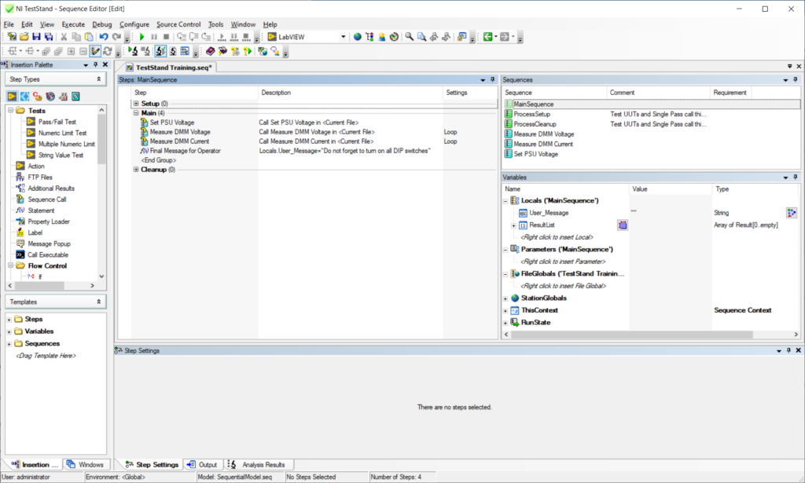Click the Open file folder icon
The width and height of the screenshot is (805, 483).
click(24, 37)
